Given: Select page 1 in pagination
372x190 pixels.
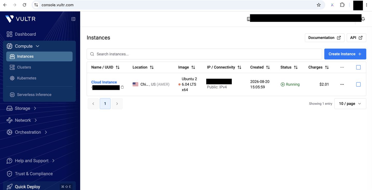Looking at the screenshot, I should pos(105,104).
